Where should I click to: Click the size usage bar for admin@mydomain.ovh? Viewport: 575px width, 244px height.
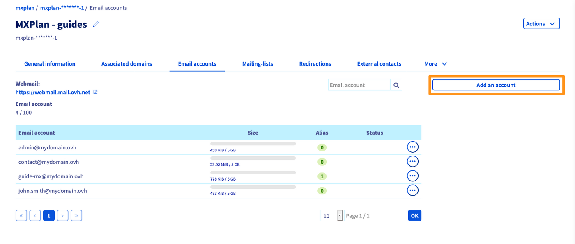coord(253,144)
